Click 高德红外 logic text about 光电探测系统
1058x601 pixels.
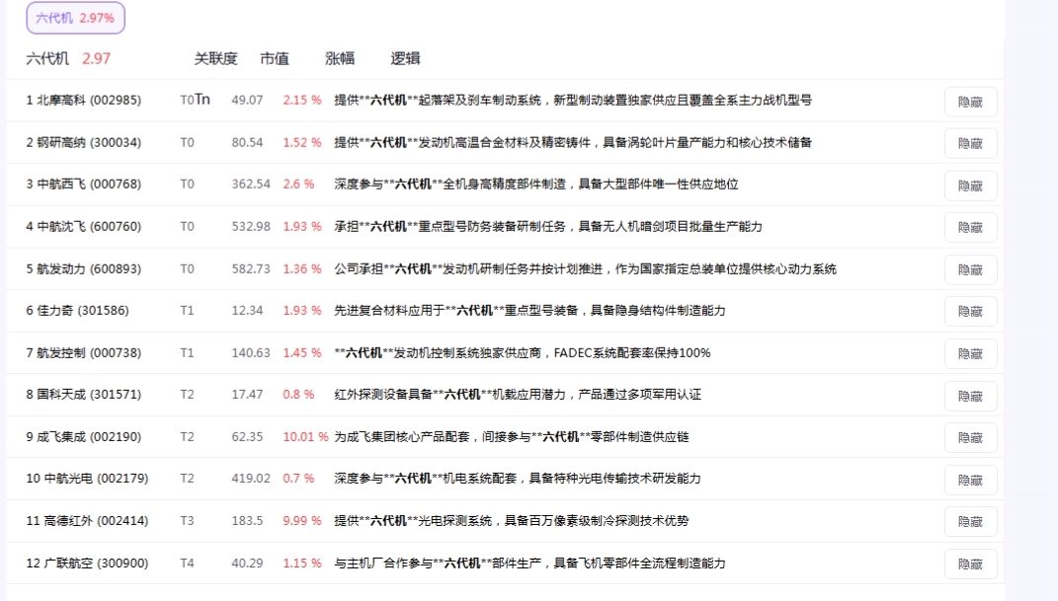pos(512,521)
